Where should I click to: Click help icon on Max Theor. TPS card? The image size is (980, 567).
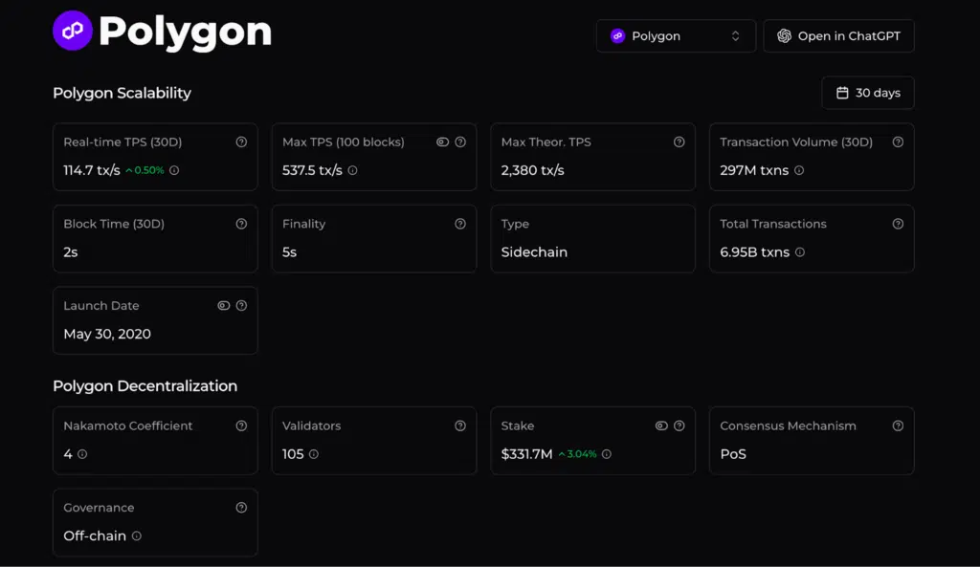[x=679, y=142]
